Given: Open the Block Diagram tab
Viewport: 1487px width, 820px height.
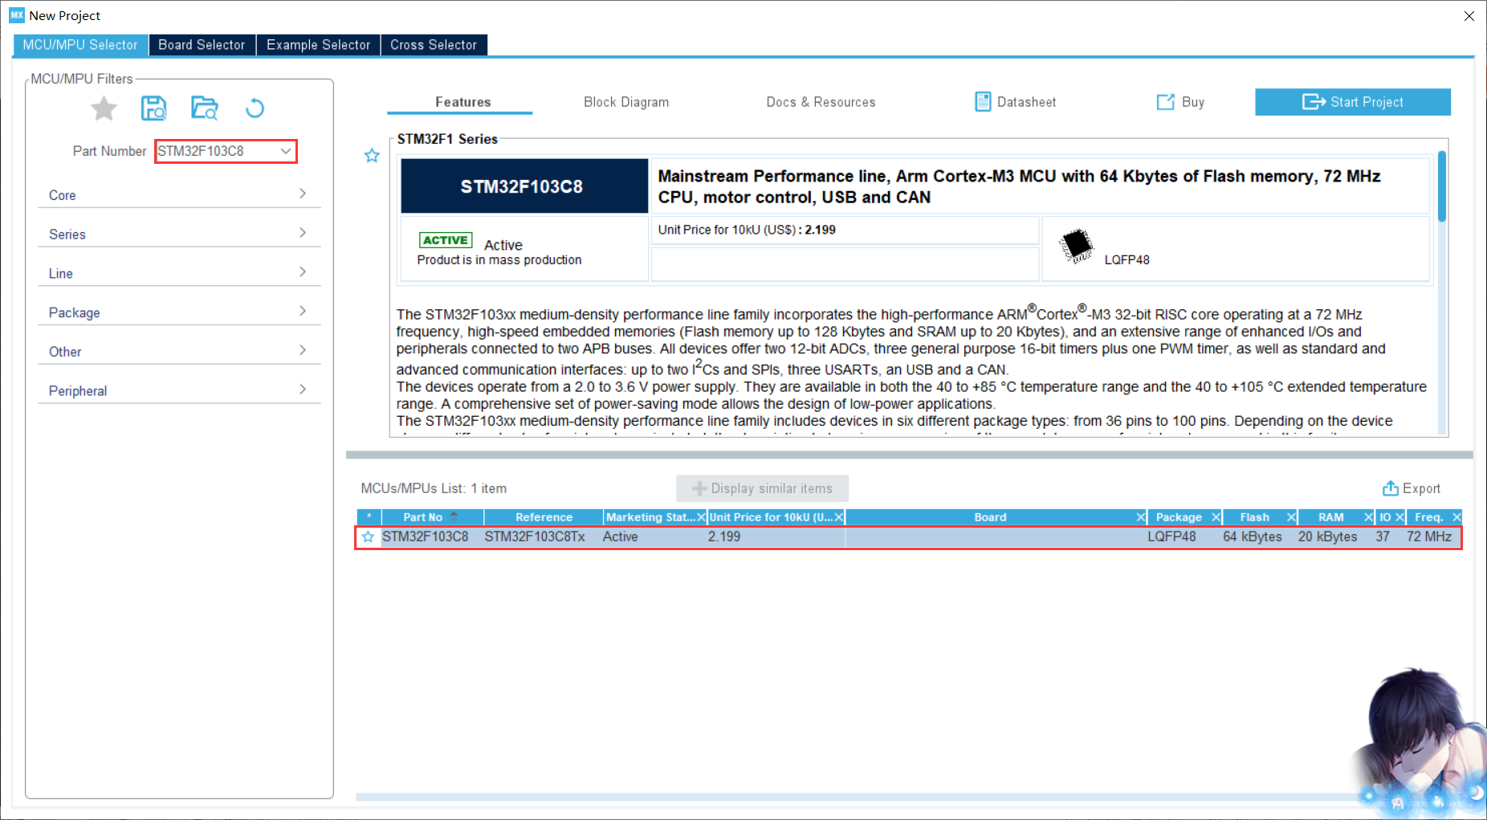Looking at the screenshot, I should click(x=626, y=102).
